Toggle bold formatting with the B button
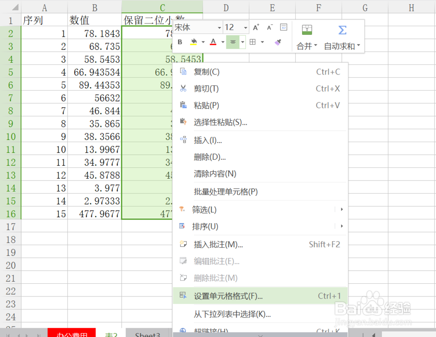The image size is (436, 337). pyautogui.click(x=179, y=42)
